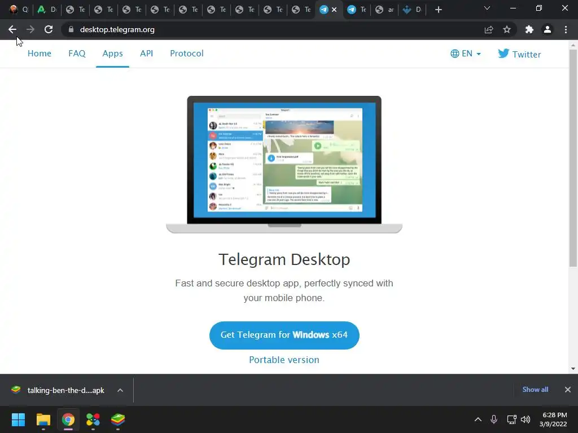
Task: Open the tab search chevron in the title bar
Action: click(x=487, y=8)
